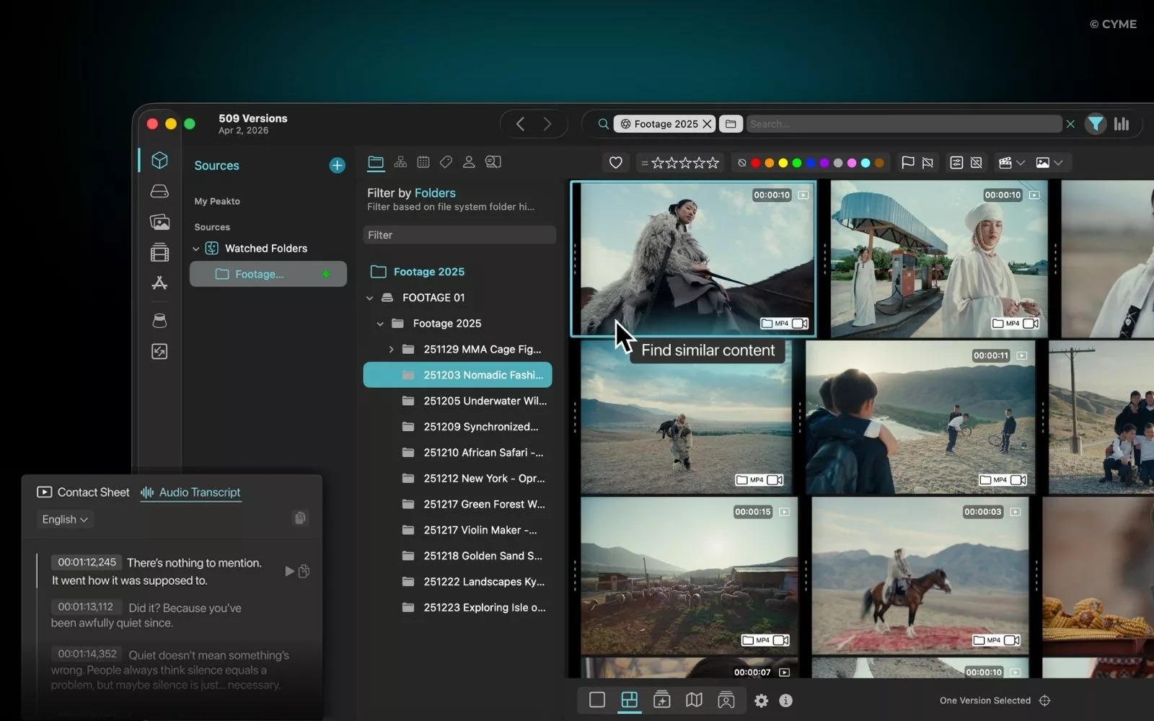Image resolution: width=1154 pixels, height=721 pixels.
Task: Switch to people view in bottom bar
Action: [726, 700]
